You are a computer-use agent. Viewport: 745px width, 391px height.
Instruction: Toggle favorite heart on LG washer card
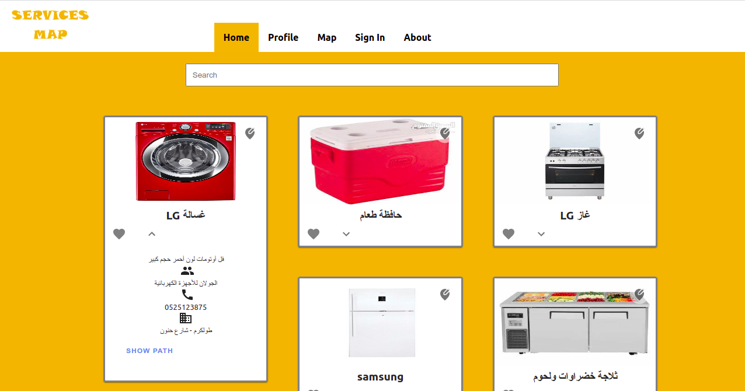119,234
